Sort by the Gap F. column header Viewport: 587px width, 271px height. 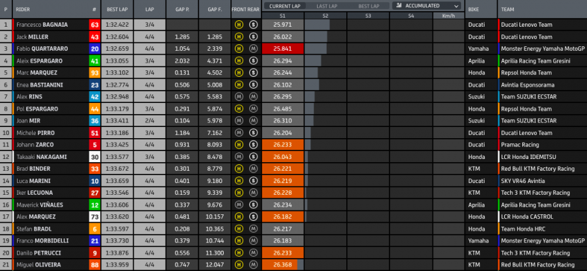214,10
